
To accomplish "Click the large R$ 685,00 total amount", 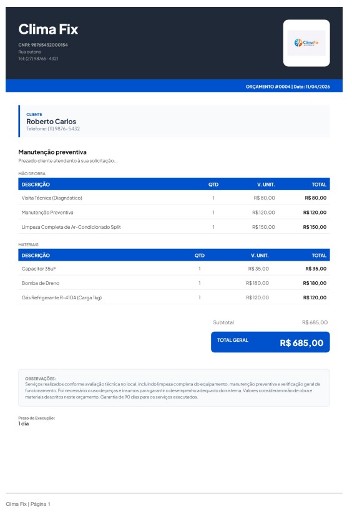I will pos(301,343).
